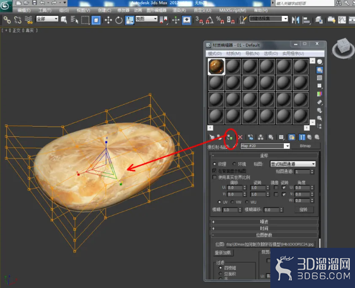The height and width of the screenshot is (288, 355).
Task: Select the WU radio button
Action: click(x=247, y=202)
